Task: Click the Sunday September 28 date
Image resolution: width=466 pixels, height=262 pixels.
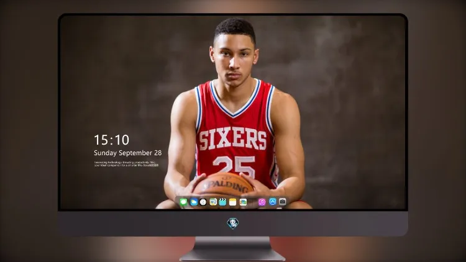Action: 128,153
